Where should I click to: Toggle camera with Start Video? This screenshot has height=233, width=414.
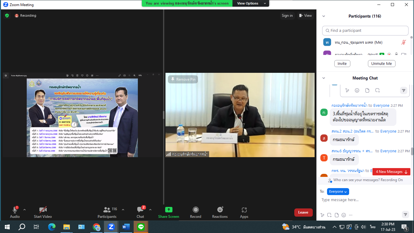coord(43,210)
